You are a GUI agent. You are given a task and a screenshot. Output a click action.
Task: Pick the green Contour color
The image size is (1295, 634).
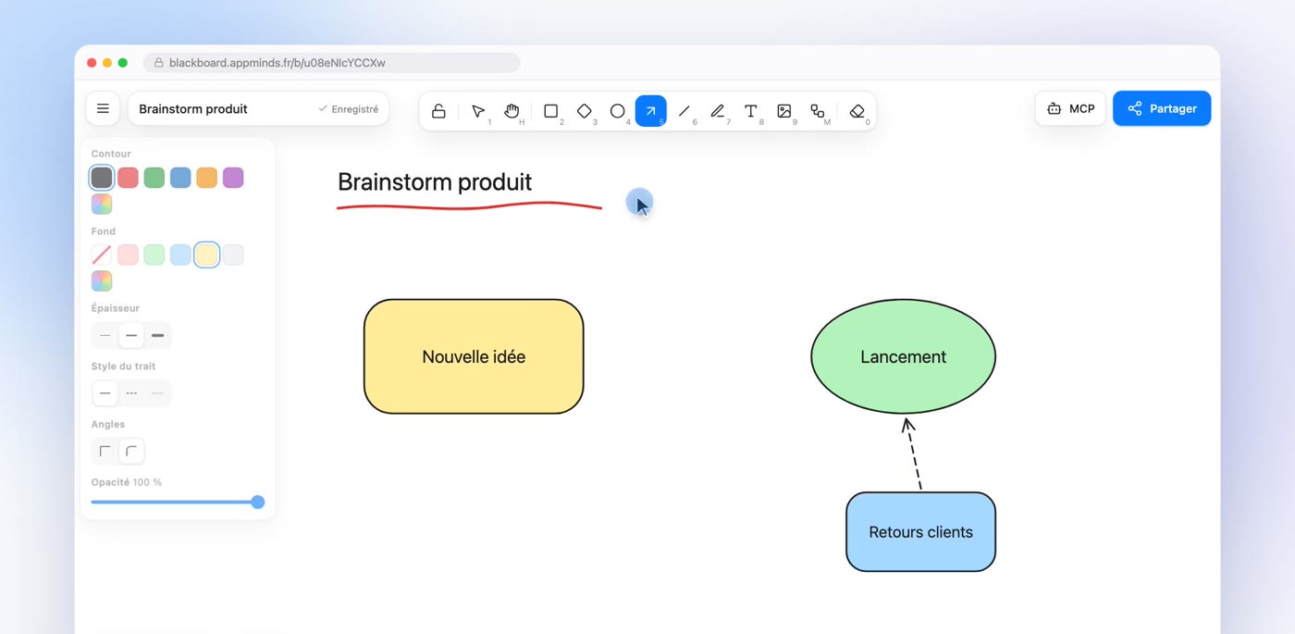[x=154, y=178]
